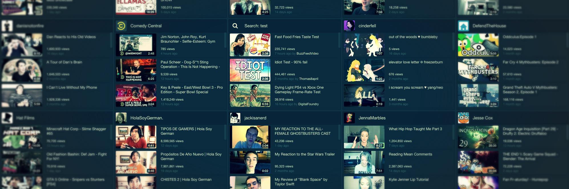
Task: Open all-female Ghostbusters reaction thumbnail
Action: (250, 137)
